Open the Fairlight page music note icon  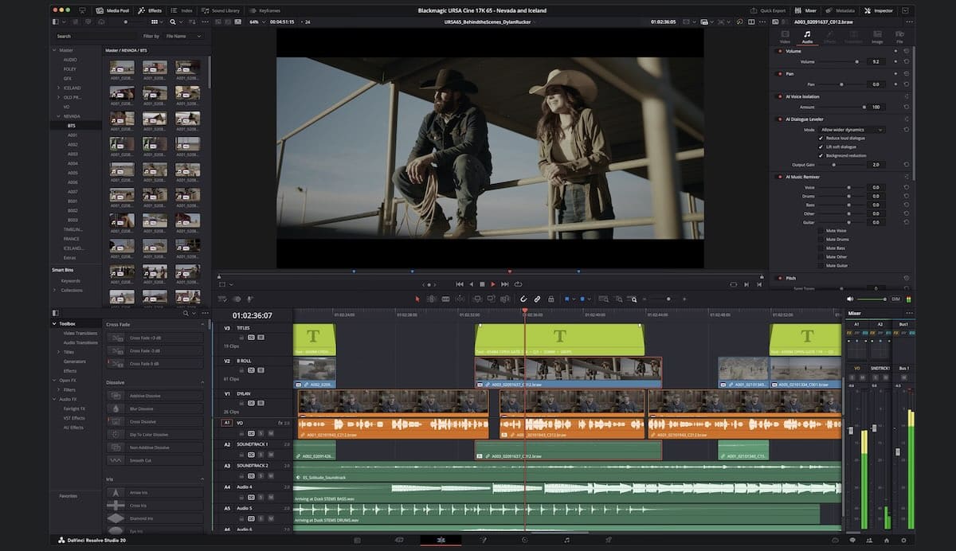tap(566, 540)
